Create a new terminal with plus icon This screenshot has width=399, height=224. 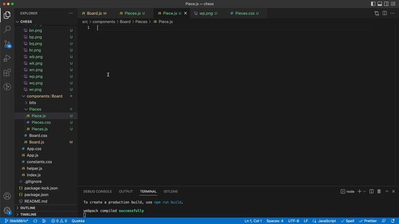(359, 192)
